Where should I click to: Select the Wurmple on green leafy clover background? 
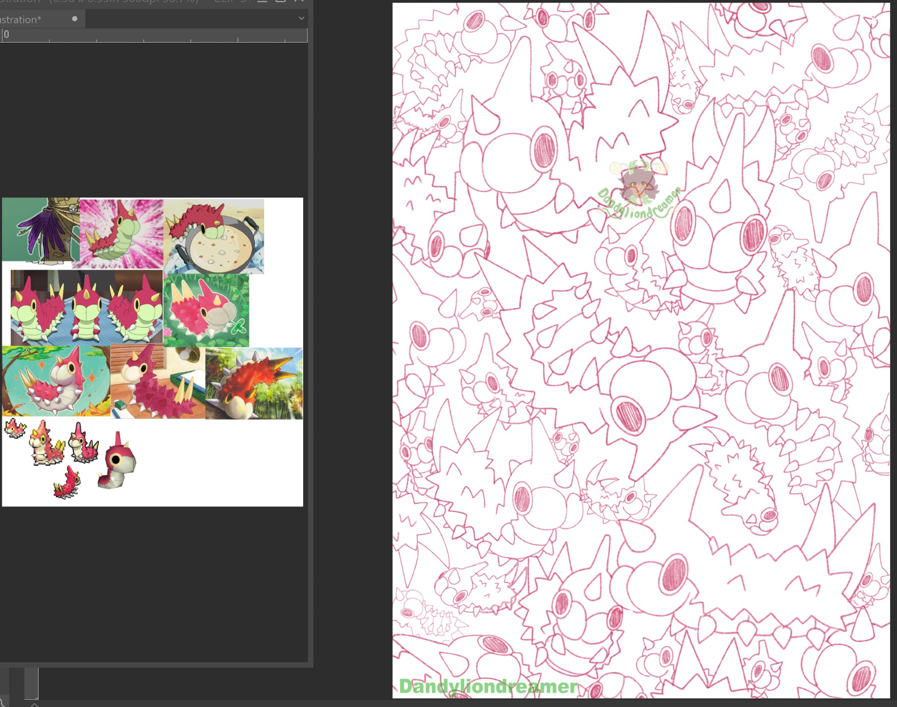[206, 310]
